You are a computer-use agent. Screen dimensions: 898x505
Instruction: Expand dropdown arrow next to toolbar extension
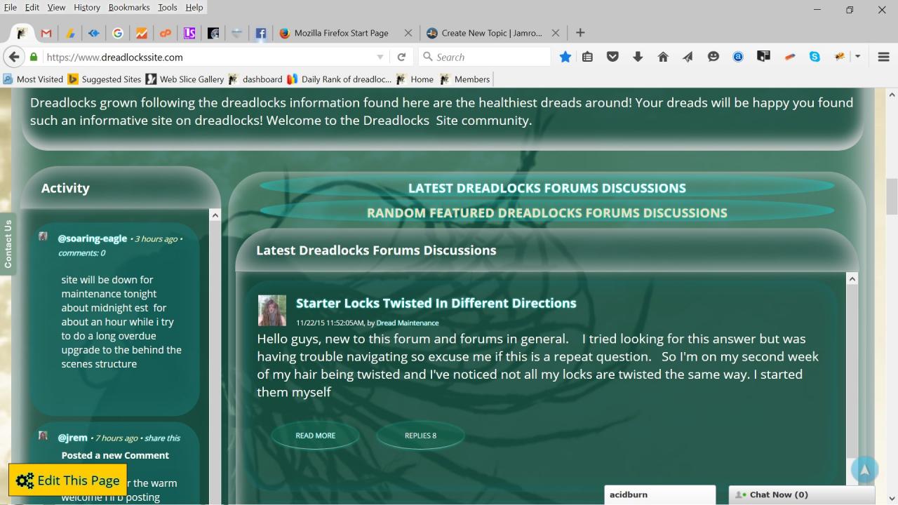(x=857, y=57)
